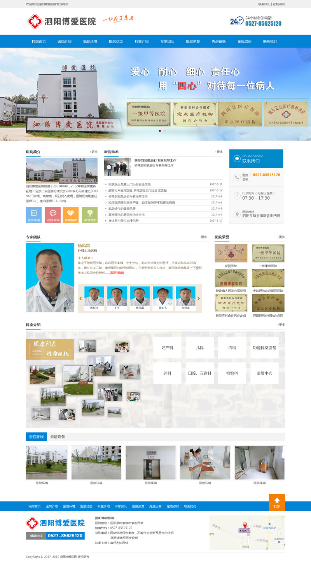Expand 科室介绍 with its 更多 link
Screen dimensions: 311x561
click(281, 325)
